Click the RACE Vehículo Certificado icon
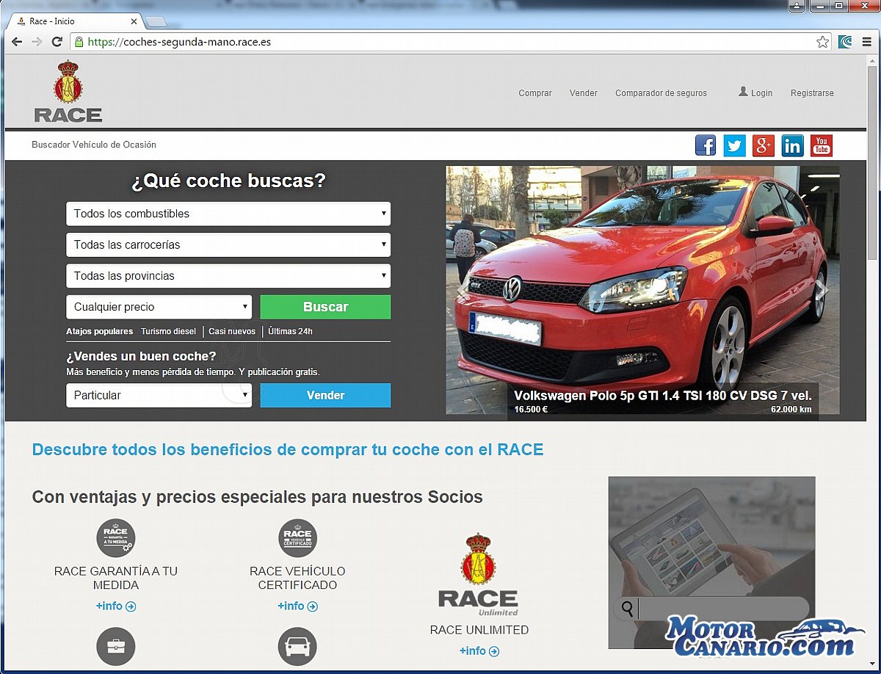 coord(297,537)
